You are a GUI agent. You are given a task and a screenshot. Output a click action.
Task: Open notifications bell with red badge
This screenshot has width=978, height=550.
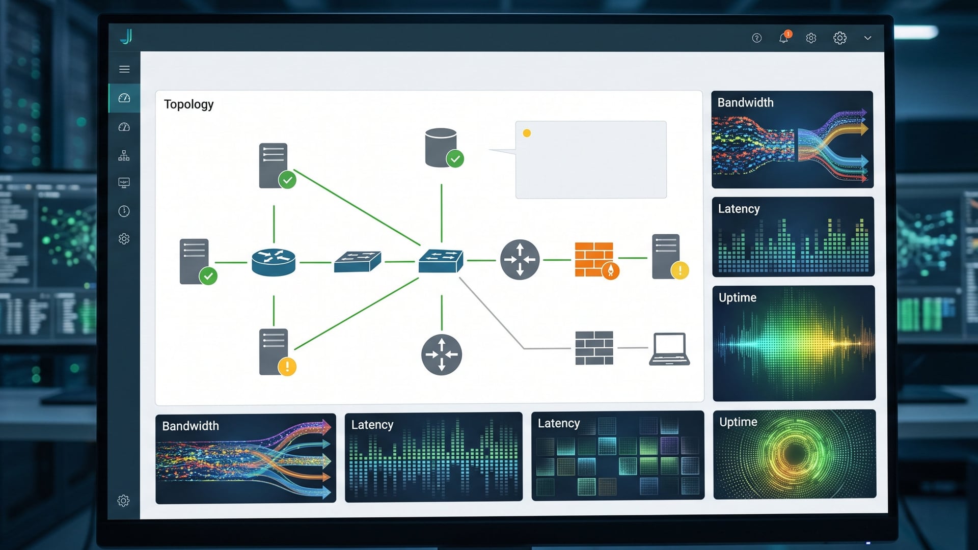coord(784,37)
